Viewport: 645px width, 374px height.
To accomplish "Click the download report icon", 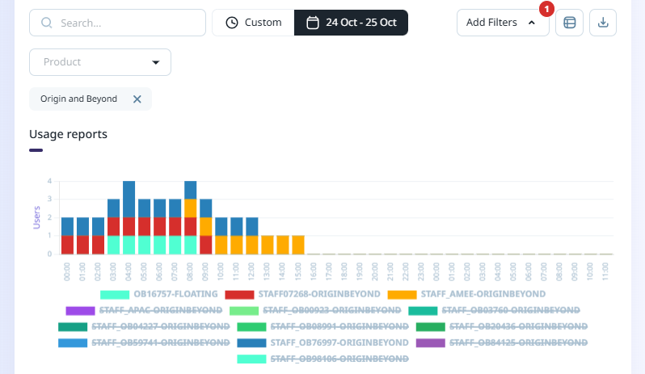I will coord(603,23).
